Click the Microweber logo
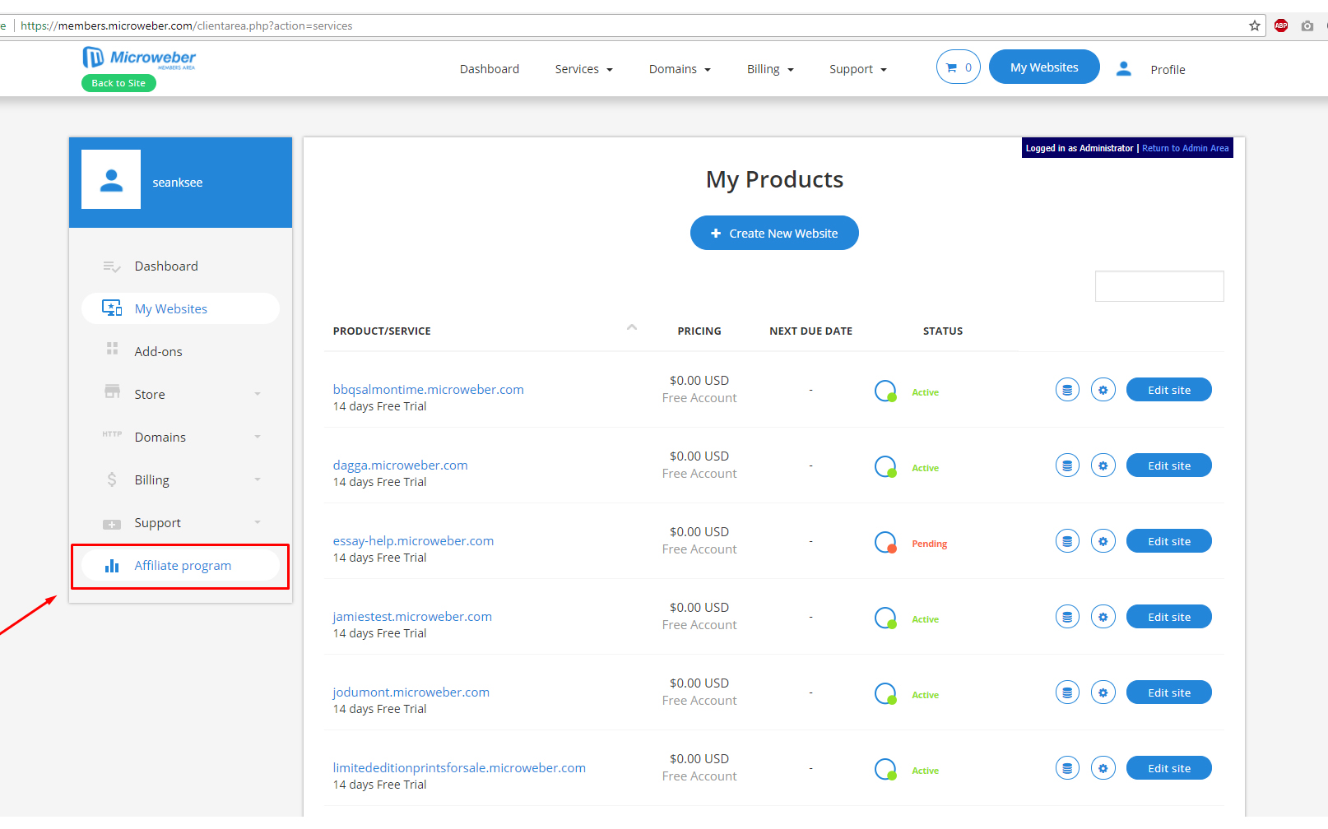The image size is (1328, 829). pos(139,58)
